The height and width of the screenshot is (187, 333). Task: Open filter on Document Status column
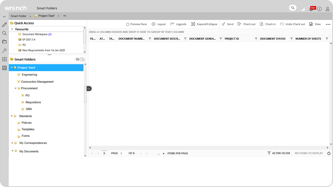(x=291, y=39)
